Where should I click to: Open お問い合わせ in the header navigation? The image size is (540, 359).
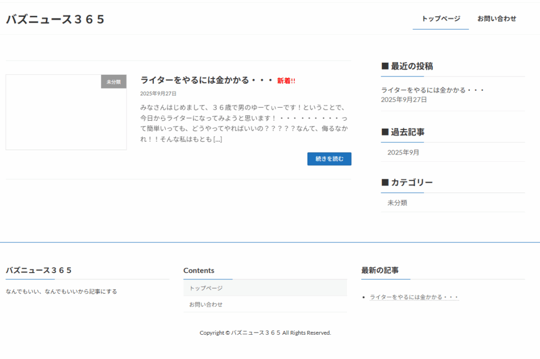pos(497,19)
